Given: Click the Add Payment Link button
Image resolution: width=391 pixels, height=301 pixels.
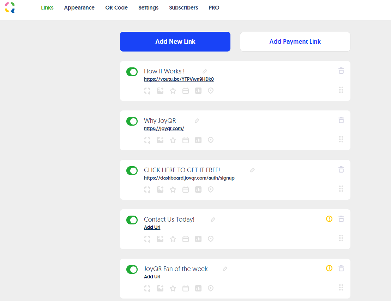Looking at the screenshot, I should 295,42.
